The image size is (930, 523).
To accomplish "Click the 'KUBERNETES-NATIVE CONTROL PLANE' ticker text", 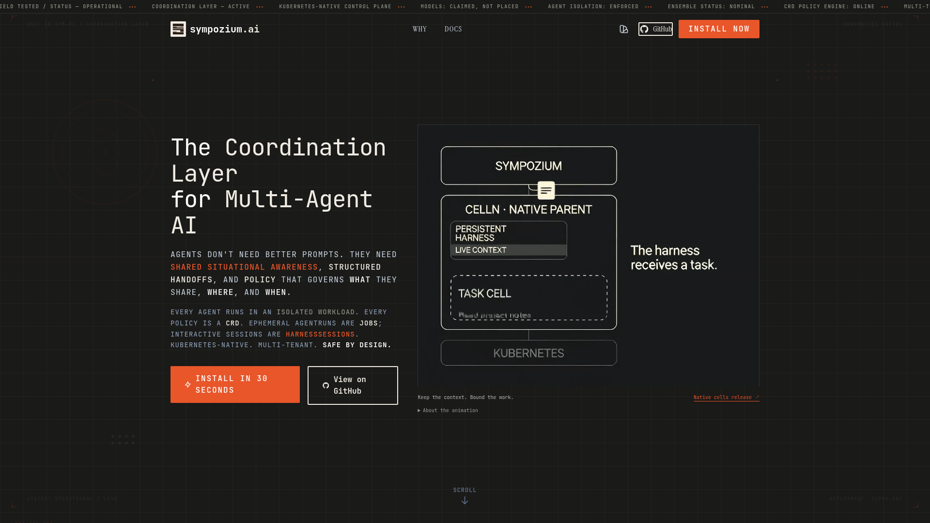I will click(x=335, y=7).
